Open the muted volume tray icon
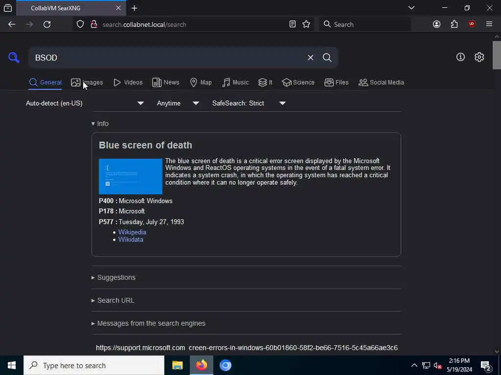Viewport: 501px width, 375px height. 437,365
